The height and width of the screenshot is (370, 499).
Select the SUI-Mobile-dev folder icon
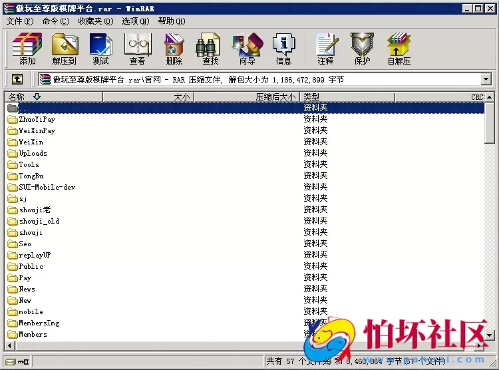coord(13,187)
